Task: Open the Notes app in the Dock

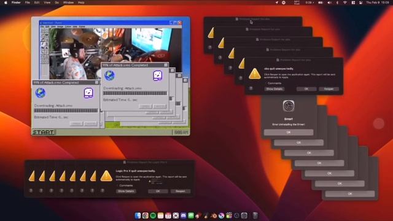Action: point(160,215)
